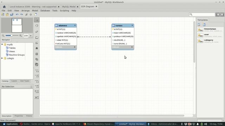The width and height of the screenshot is (225, 126).
Task: Choose n:m identifying relationship tool
Action: click(37, 92)
